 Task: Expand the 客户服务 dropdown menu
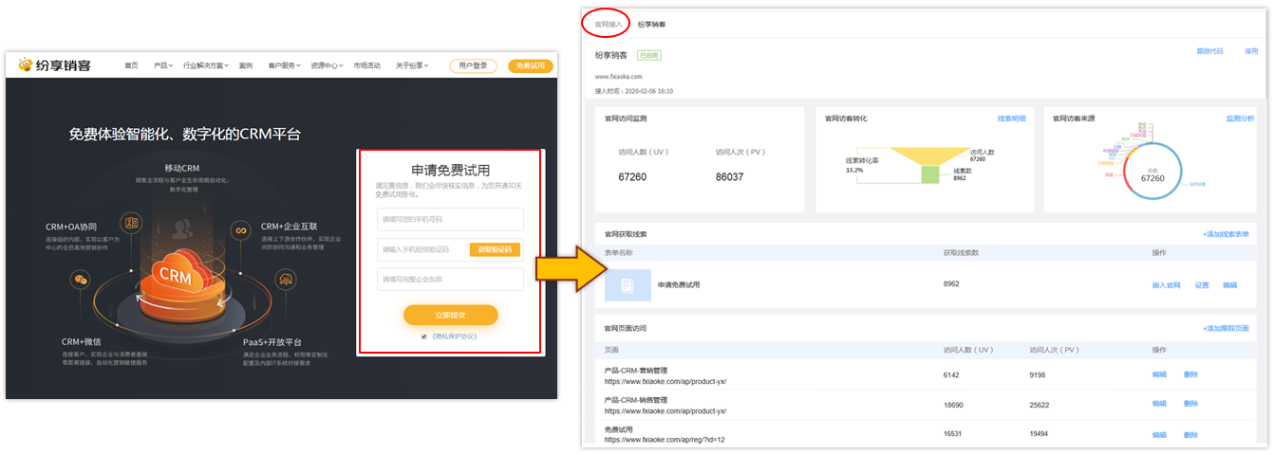284,65
